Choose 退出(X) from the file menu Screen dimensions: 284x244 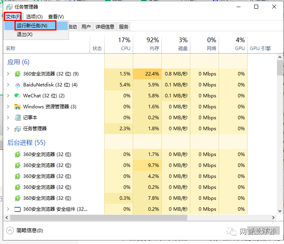[36, 34]
